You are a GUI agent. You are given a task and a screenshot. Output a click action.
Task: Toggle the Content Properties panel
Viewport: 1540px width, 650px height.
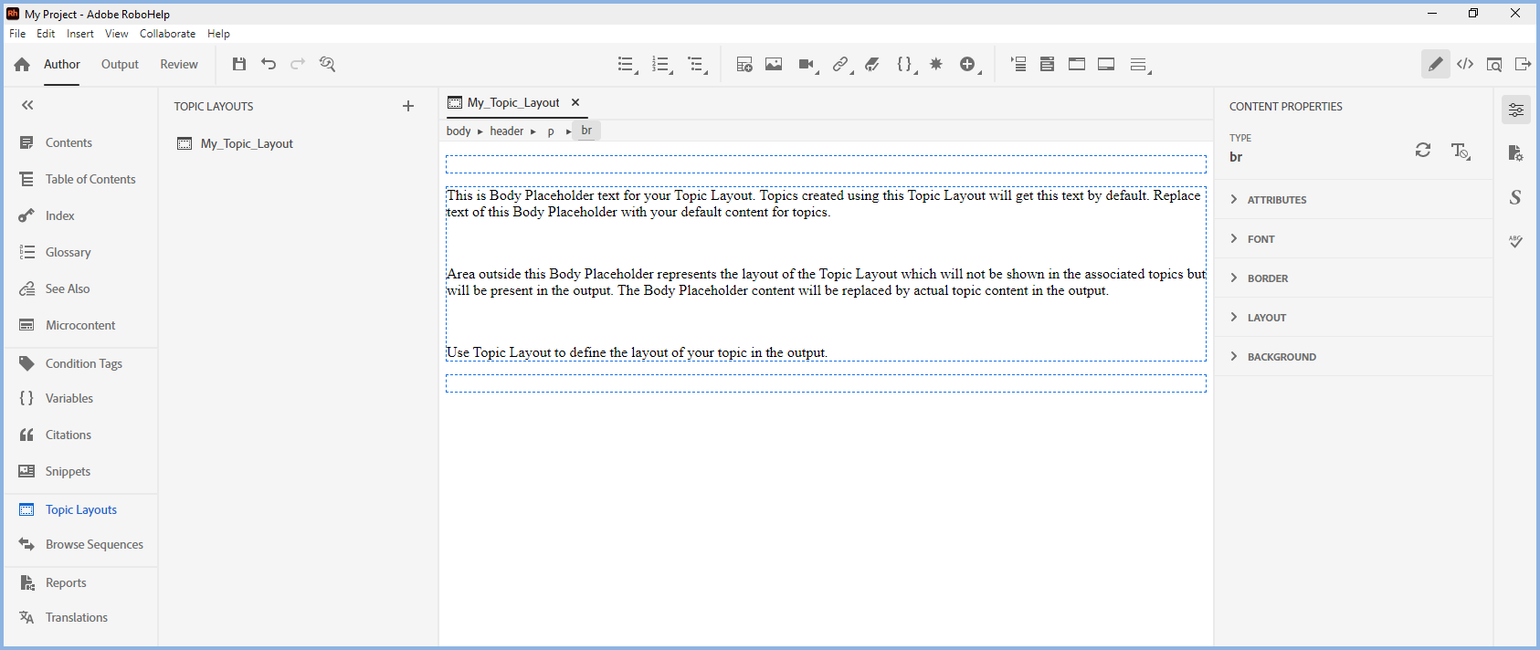(x=1515, y=110)
